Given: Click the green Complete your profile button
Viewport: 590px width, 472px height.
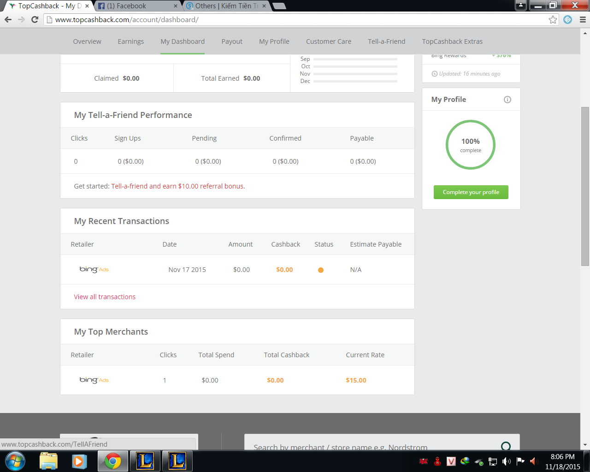Looking at the screenshot, I should pyautogui.click(x=471, y=192).
